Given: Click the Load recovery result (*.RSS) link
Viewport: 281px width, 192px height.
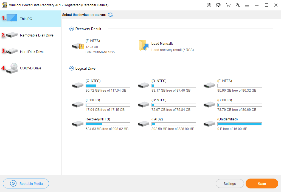Looking at the screenshot, I should coord(173,50).
